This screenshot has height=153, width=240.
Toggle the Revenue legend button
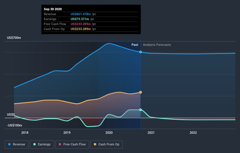(17, 145)
